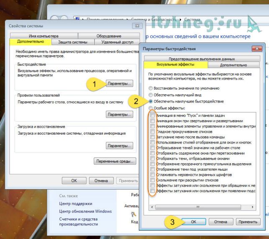Close the Параметры быстродействия dialog
This screenshot has height=239, width=269.
coord(257,49)
